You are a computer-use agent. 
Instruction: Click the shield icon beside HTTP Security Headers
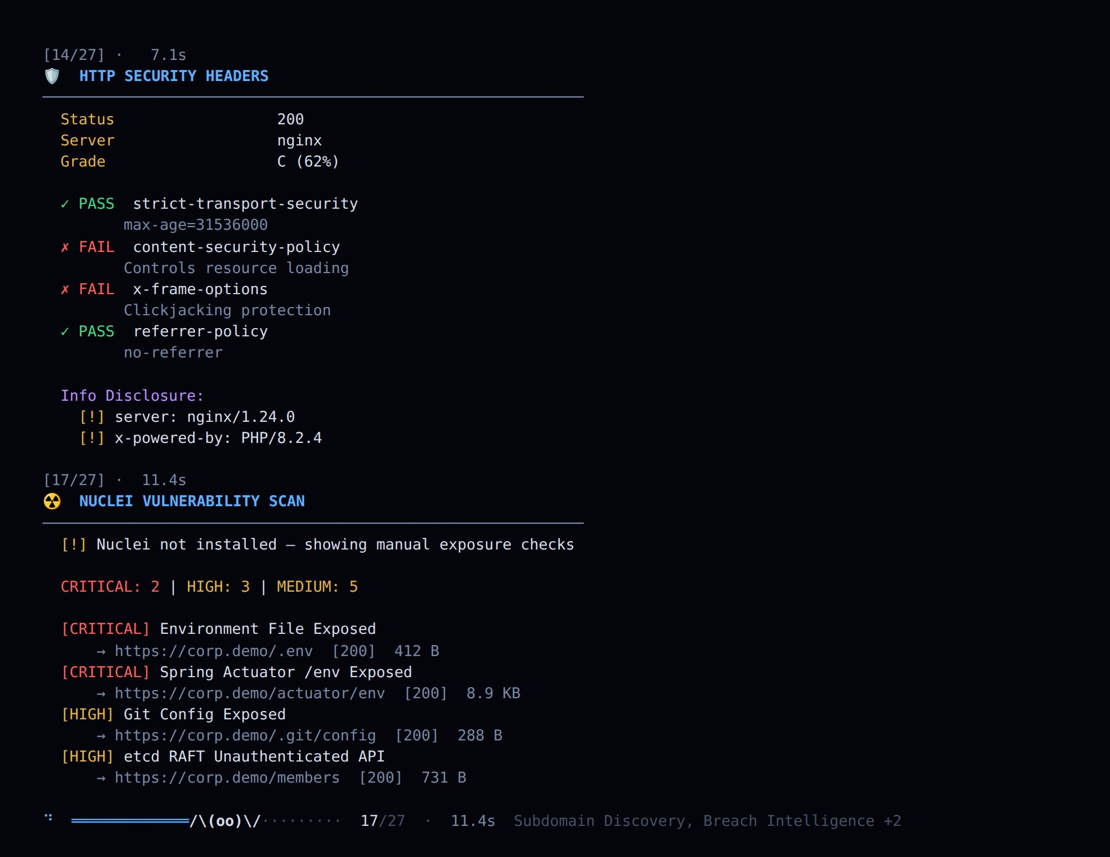tap(52, 76)
